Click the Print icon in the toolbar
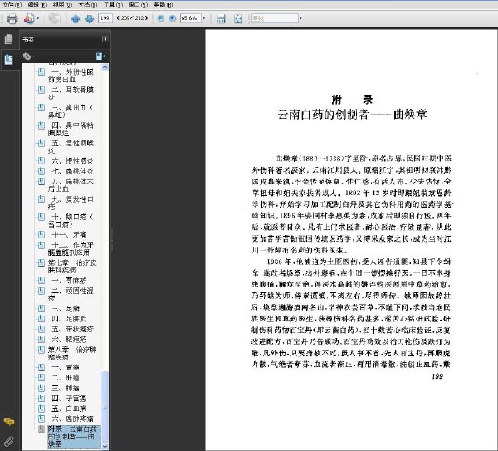Screen dimensions: 498x451 (12, 18)
